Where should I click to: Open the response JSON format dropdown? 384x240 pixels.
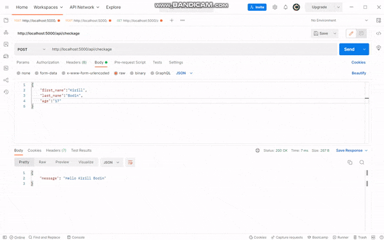point(111,162)
